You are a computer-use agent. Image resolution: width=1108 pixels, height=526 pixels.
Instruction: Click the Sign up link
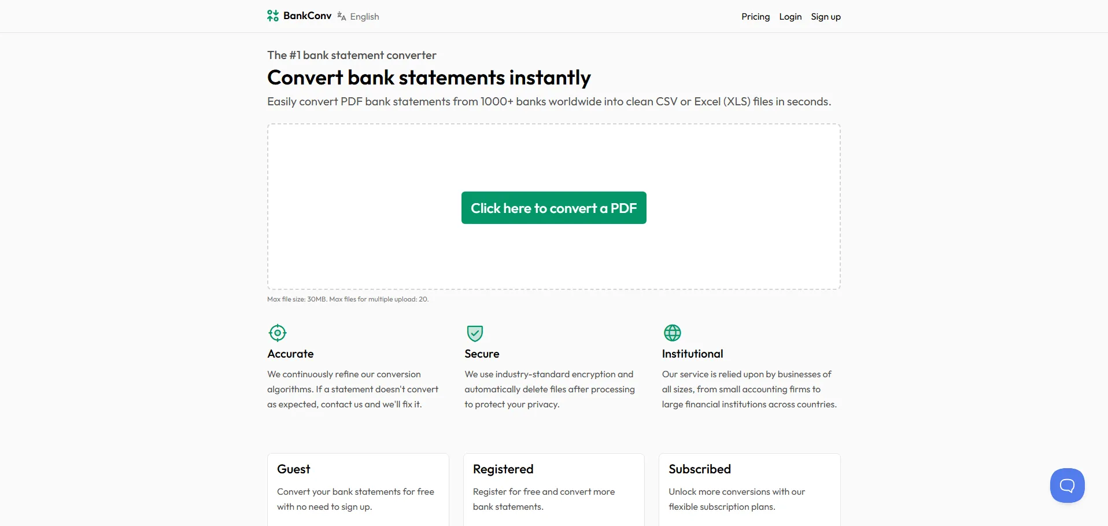[825, 17]
